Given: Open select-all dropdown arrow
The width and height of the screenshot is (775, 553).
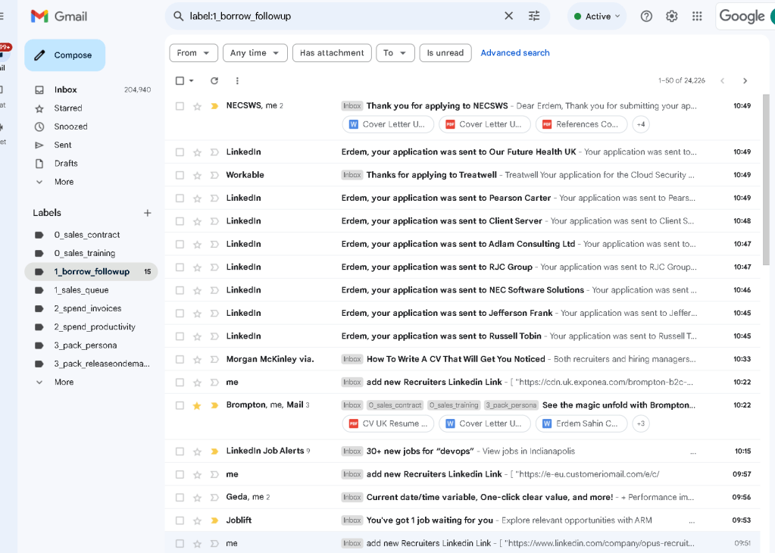Looking at the screenshot, I should 191,80.
